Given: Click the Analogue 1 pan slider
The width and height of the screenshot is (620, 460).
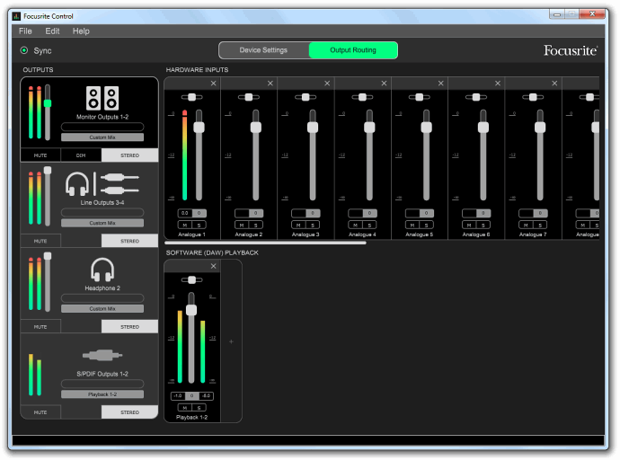Looking at the screenshot, I should (x=191, y=97).
